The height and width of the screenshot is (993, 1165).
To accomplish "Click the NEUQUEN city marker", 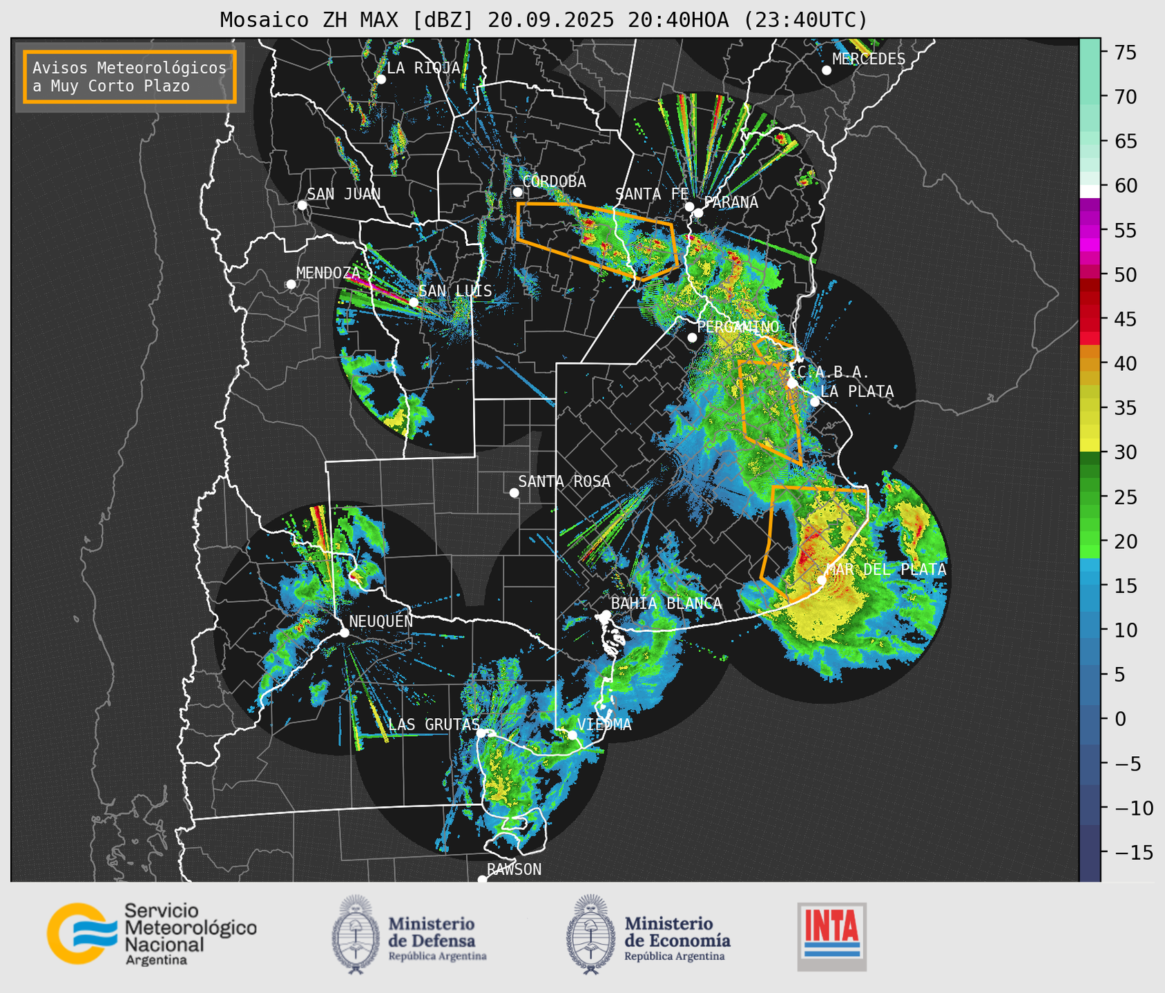I will click(x=344, y=633).
